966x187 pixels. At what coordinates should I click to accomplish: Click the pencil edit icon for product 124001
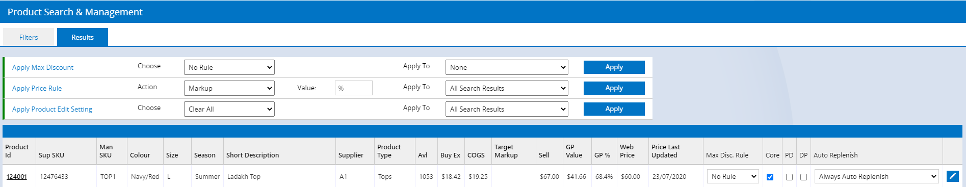point(952,176)
